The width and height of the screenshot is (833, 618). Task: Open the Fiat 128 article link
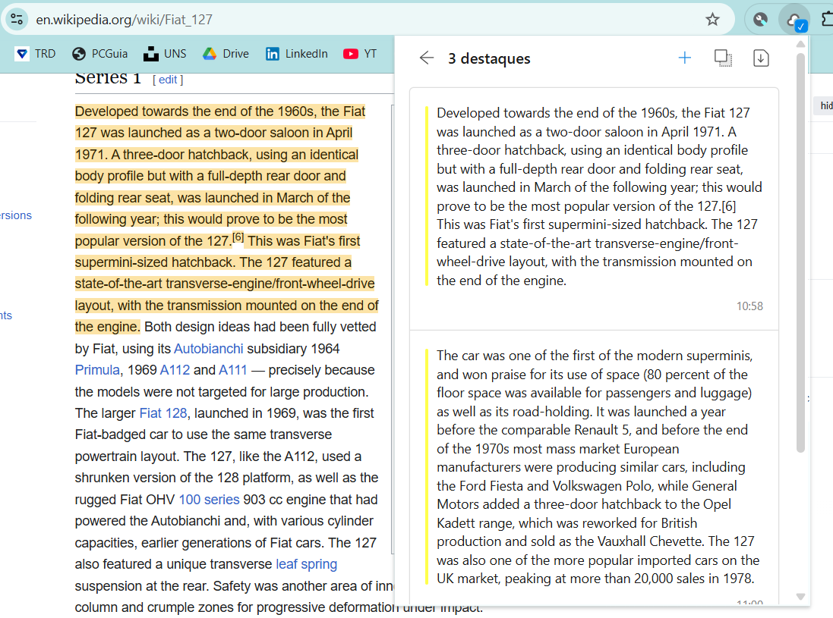162,414
